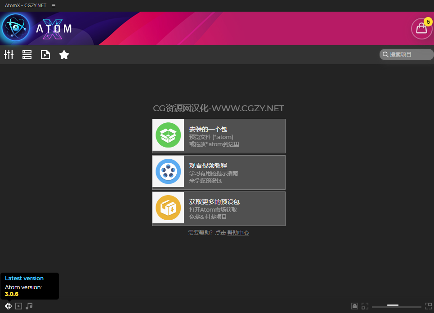
Task: Click the Atom logo in the banner
Action: [x=16, y=28]
